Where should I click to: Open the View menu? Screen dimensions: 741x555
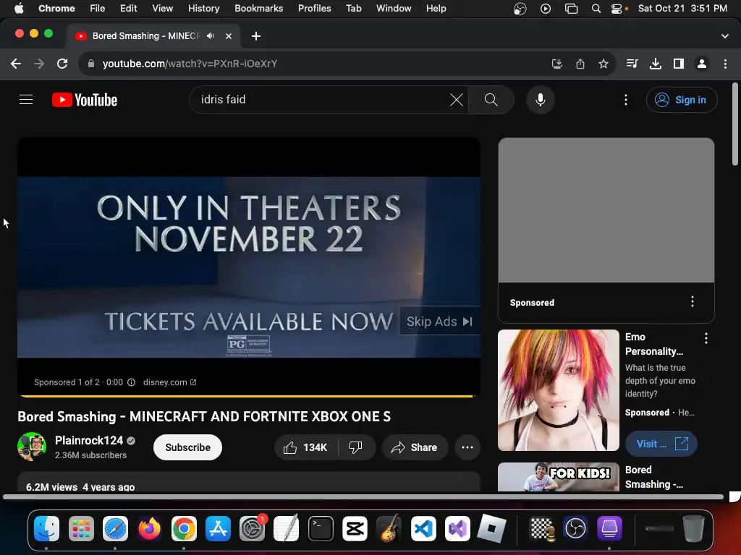click(163, 8)
